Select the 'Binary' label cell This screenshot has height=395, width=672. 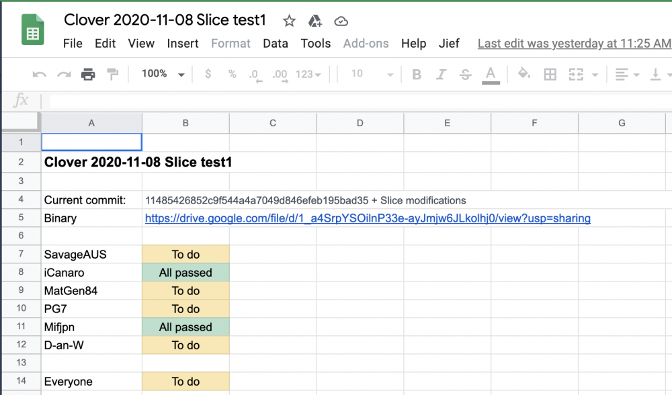pyautogui.click(x=91, y=218)
